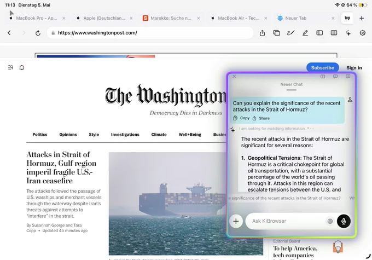This screenshot has width=372, height=260.
Task: Check battery status at 64 %
Action: pos(357,5)
